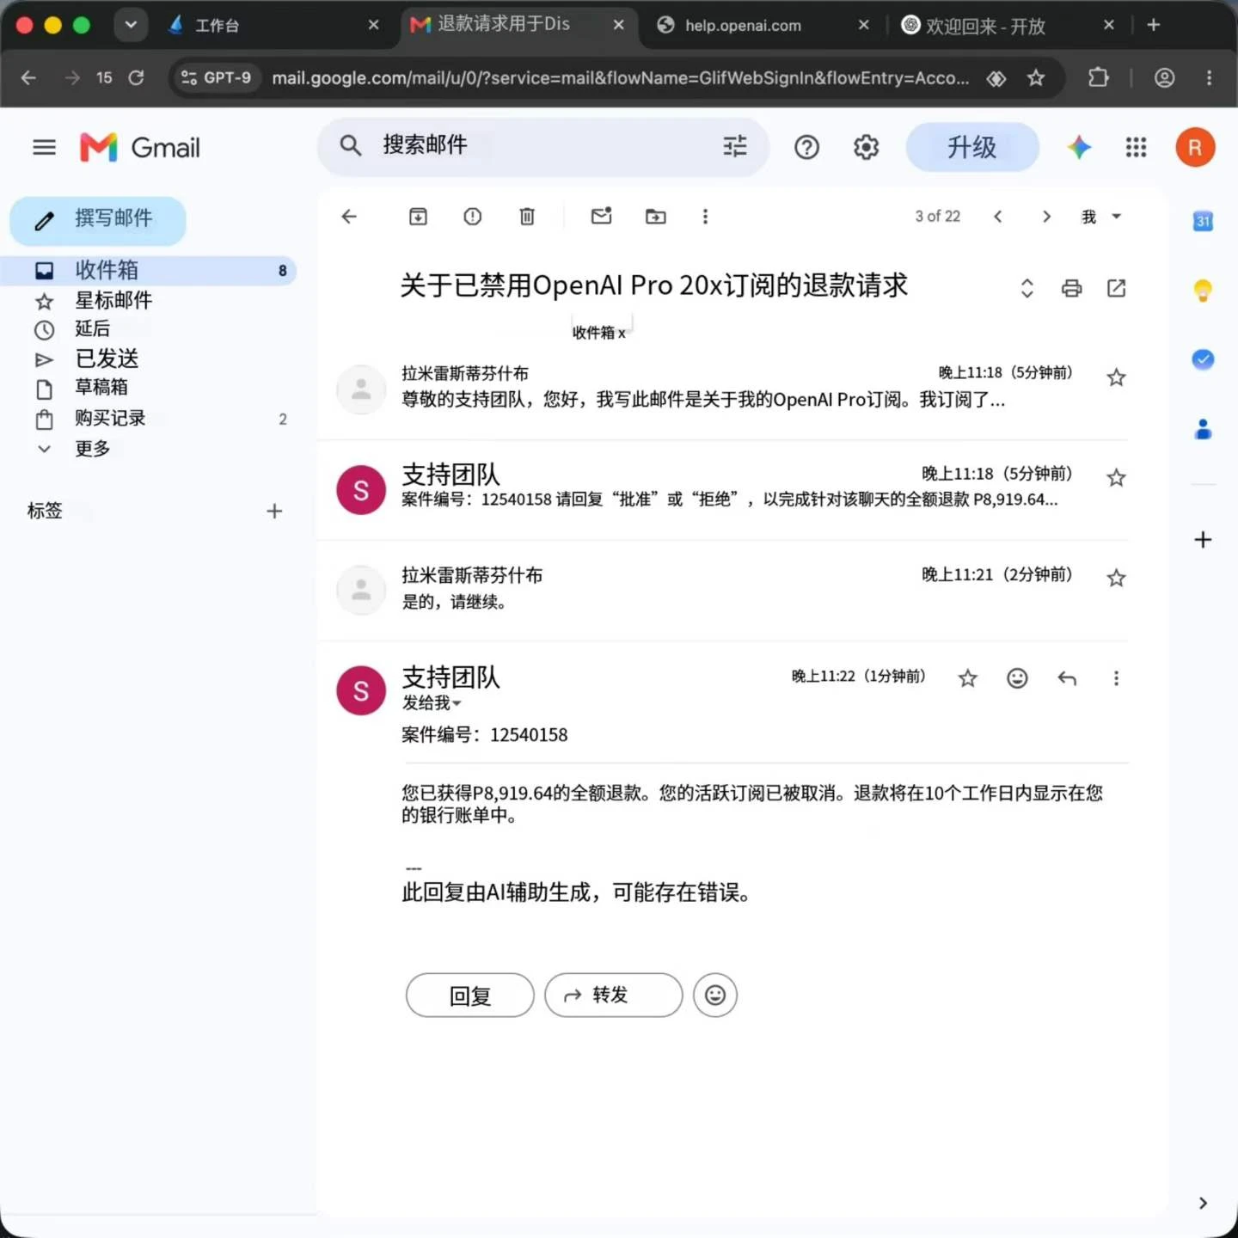Open the Gmail main menu hamburger icon
1238x1238 pixels.
coord(44,147)
